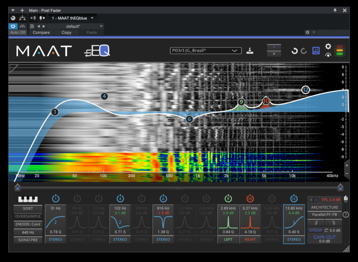Toggle band 12 power button
The image size is (358, 262).
(x=294, y=198)
